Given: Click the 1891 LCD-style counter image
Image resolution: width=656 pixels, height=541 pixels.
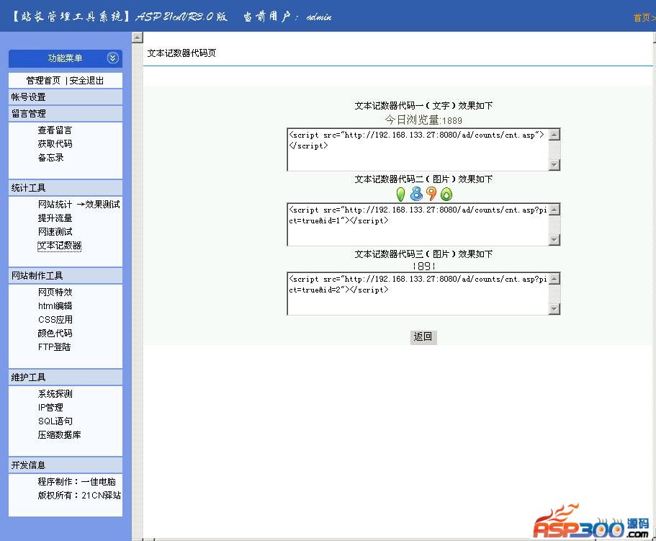Looking at the screenshot, I should click(x=423, y=266).
